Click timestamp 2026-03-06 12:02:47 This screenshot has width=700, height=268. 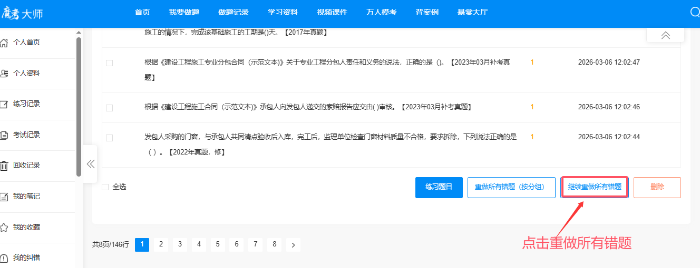click(x=609, y=62)
